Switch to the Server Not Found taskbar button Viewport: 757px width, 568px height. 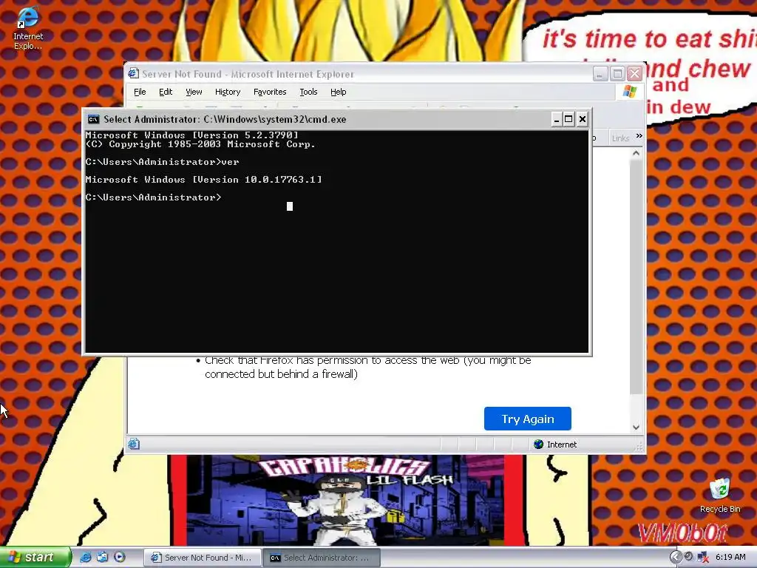pos(203,558)
